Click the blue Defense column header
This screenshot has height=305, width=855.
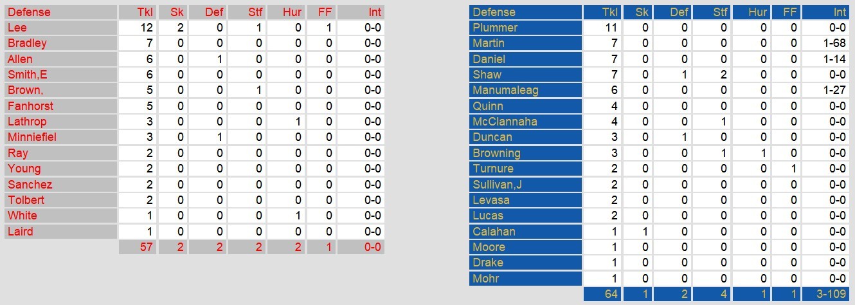click(494, 12)
